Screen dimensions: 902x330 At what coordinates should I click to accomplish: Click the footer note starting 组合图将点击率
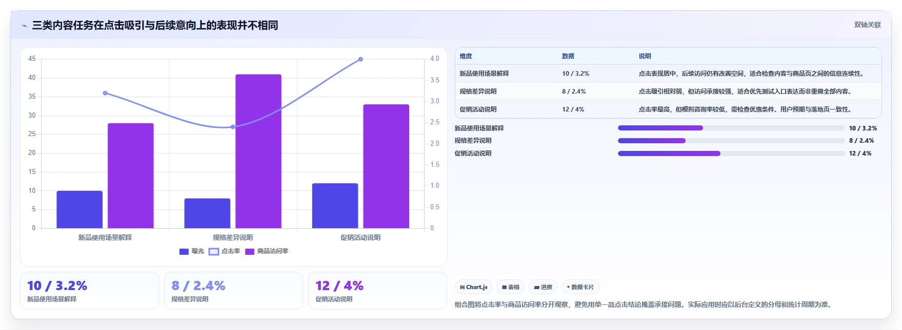(644, 304)
